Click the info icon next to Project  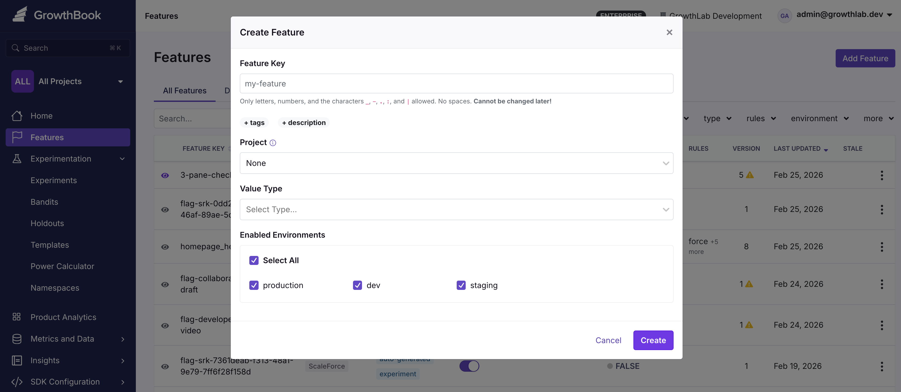pyautogui.click(x=272, y=143)
